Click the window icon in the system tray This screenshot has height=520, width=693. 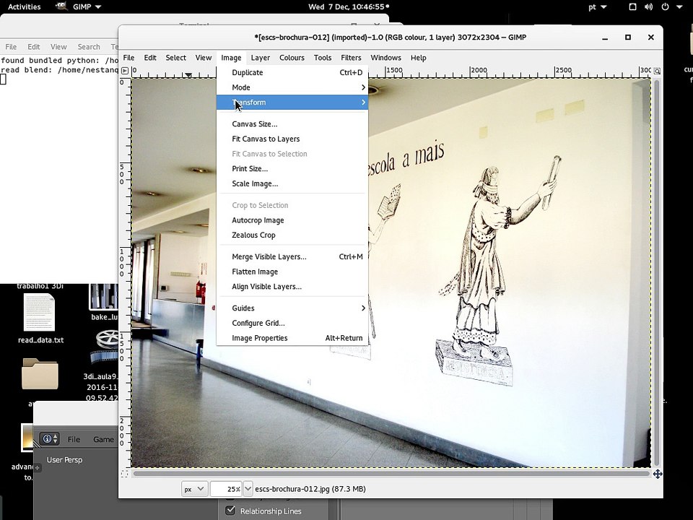point(632,6)
